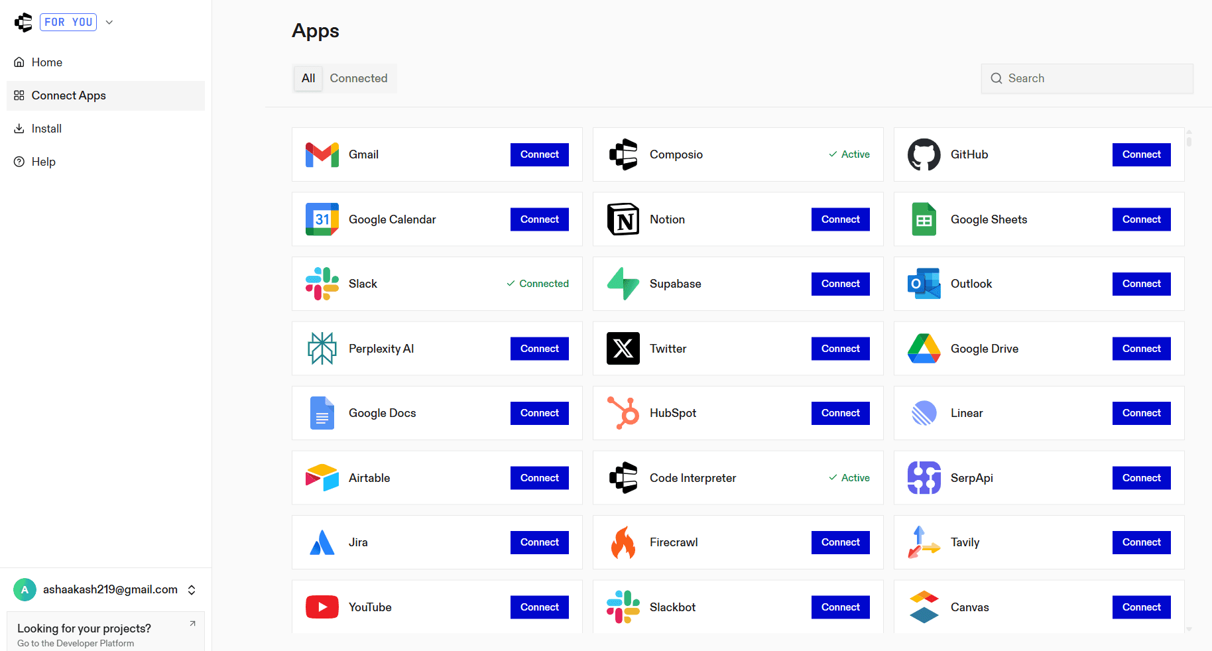Viewport: 1212px width, 651px height.
Task: Click the Supabase icon
Action: [x=623, y=284]
